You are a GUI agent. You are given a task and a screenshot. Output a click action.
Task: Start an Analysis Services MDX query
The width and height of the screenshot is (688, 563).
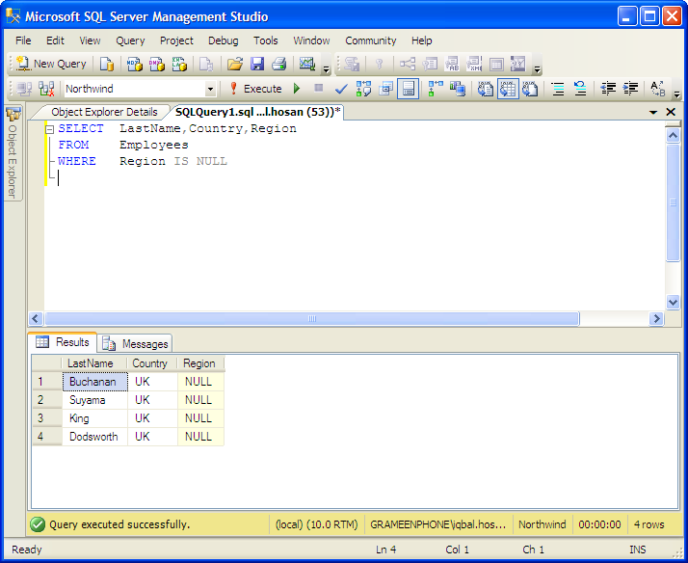[134, 64]
